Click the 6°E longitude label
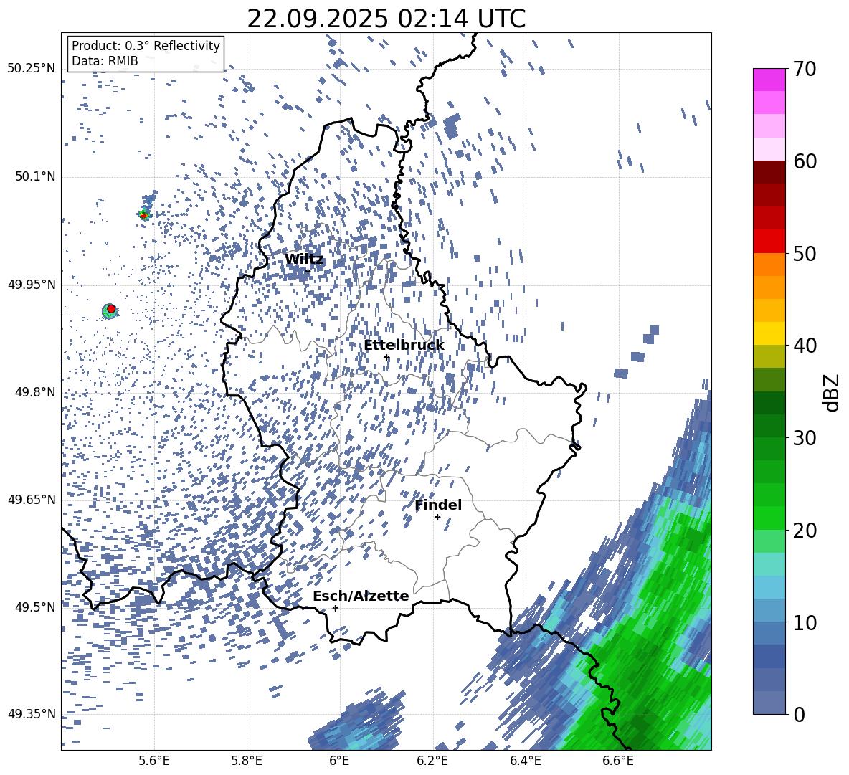This screenshot has width=849, height=775. (x=339, y=761)
